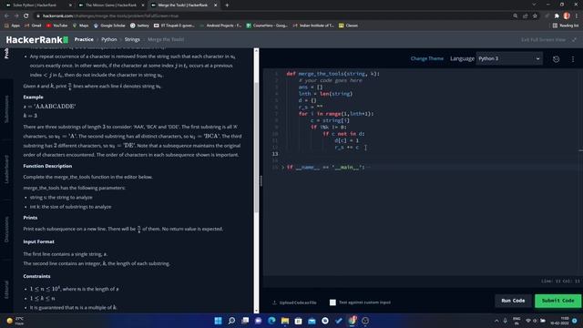Open the Gmail bookmark
The image size is (583, 328).
tap(33, 26)
